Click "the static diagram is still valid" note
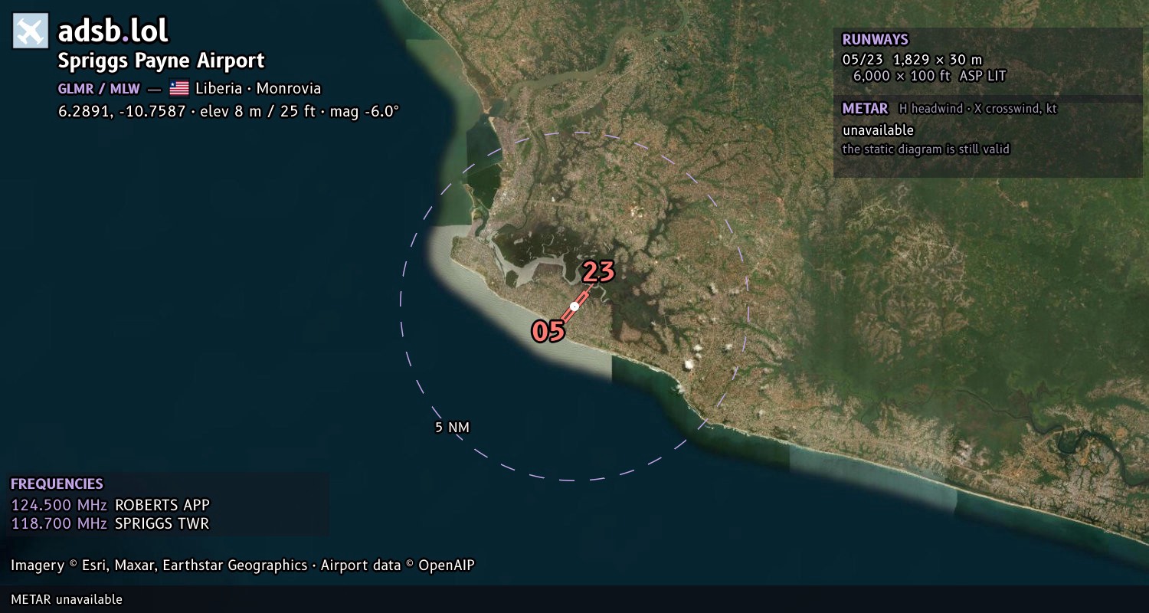 tap(925, 149)
